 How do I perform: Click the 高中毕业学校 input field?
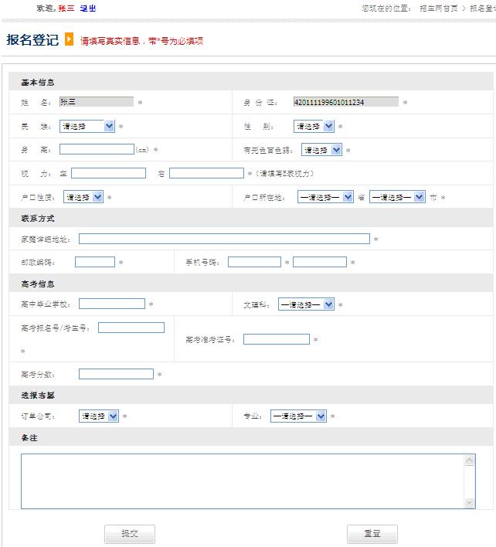coord(112,304)
